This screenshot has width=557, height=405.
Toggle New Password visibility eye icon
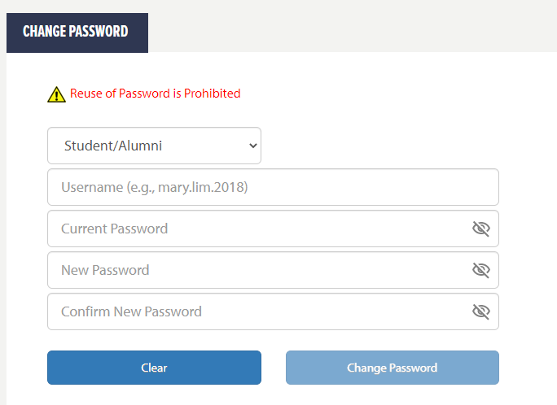[480, 270]
